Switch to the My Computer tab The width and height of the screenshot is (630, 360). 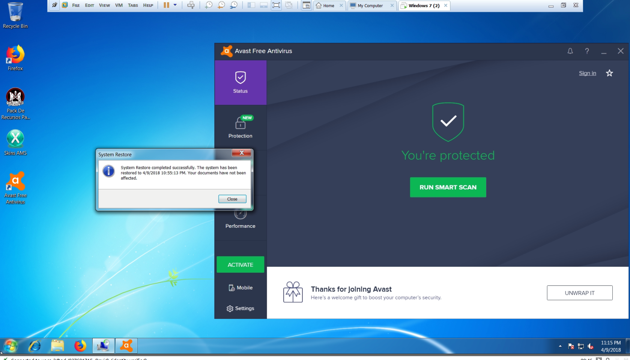(x=372, y=6)
